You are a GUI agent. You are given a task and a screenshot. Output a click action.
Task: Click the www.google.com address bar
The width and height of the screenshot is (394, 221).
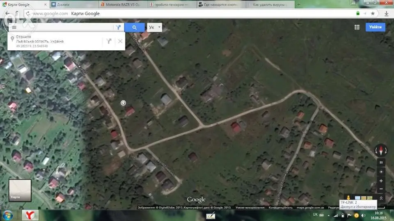pyautogui.click(x=50, y=13)
